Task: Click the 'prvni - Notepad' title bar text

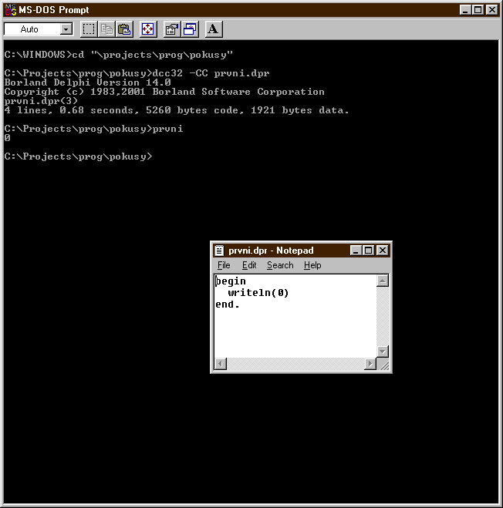Action: click(x=271, y=251)
